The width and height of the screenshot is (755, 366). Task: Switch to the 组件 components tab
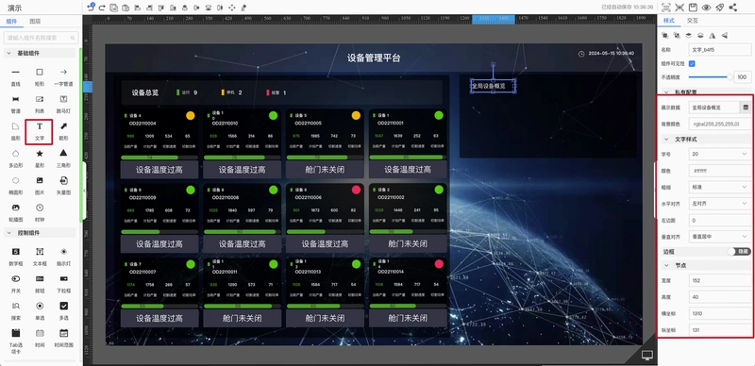[x=11, y=22]
